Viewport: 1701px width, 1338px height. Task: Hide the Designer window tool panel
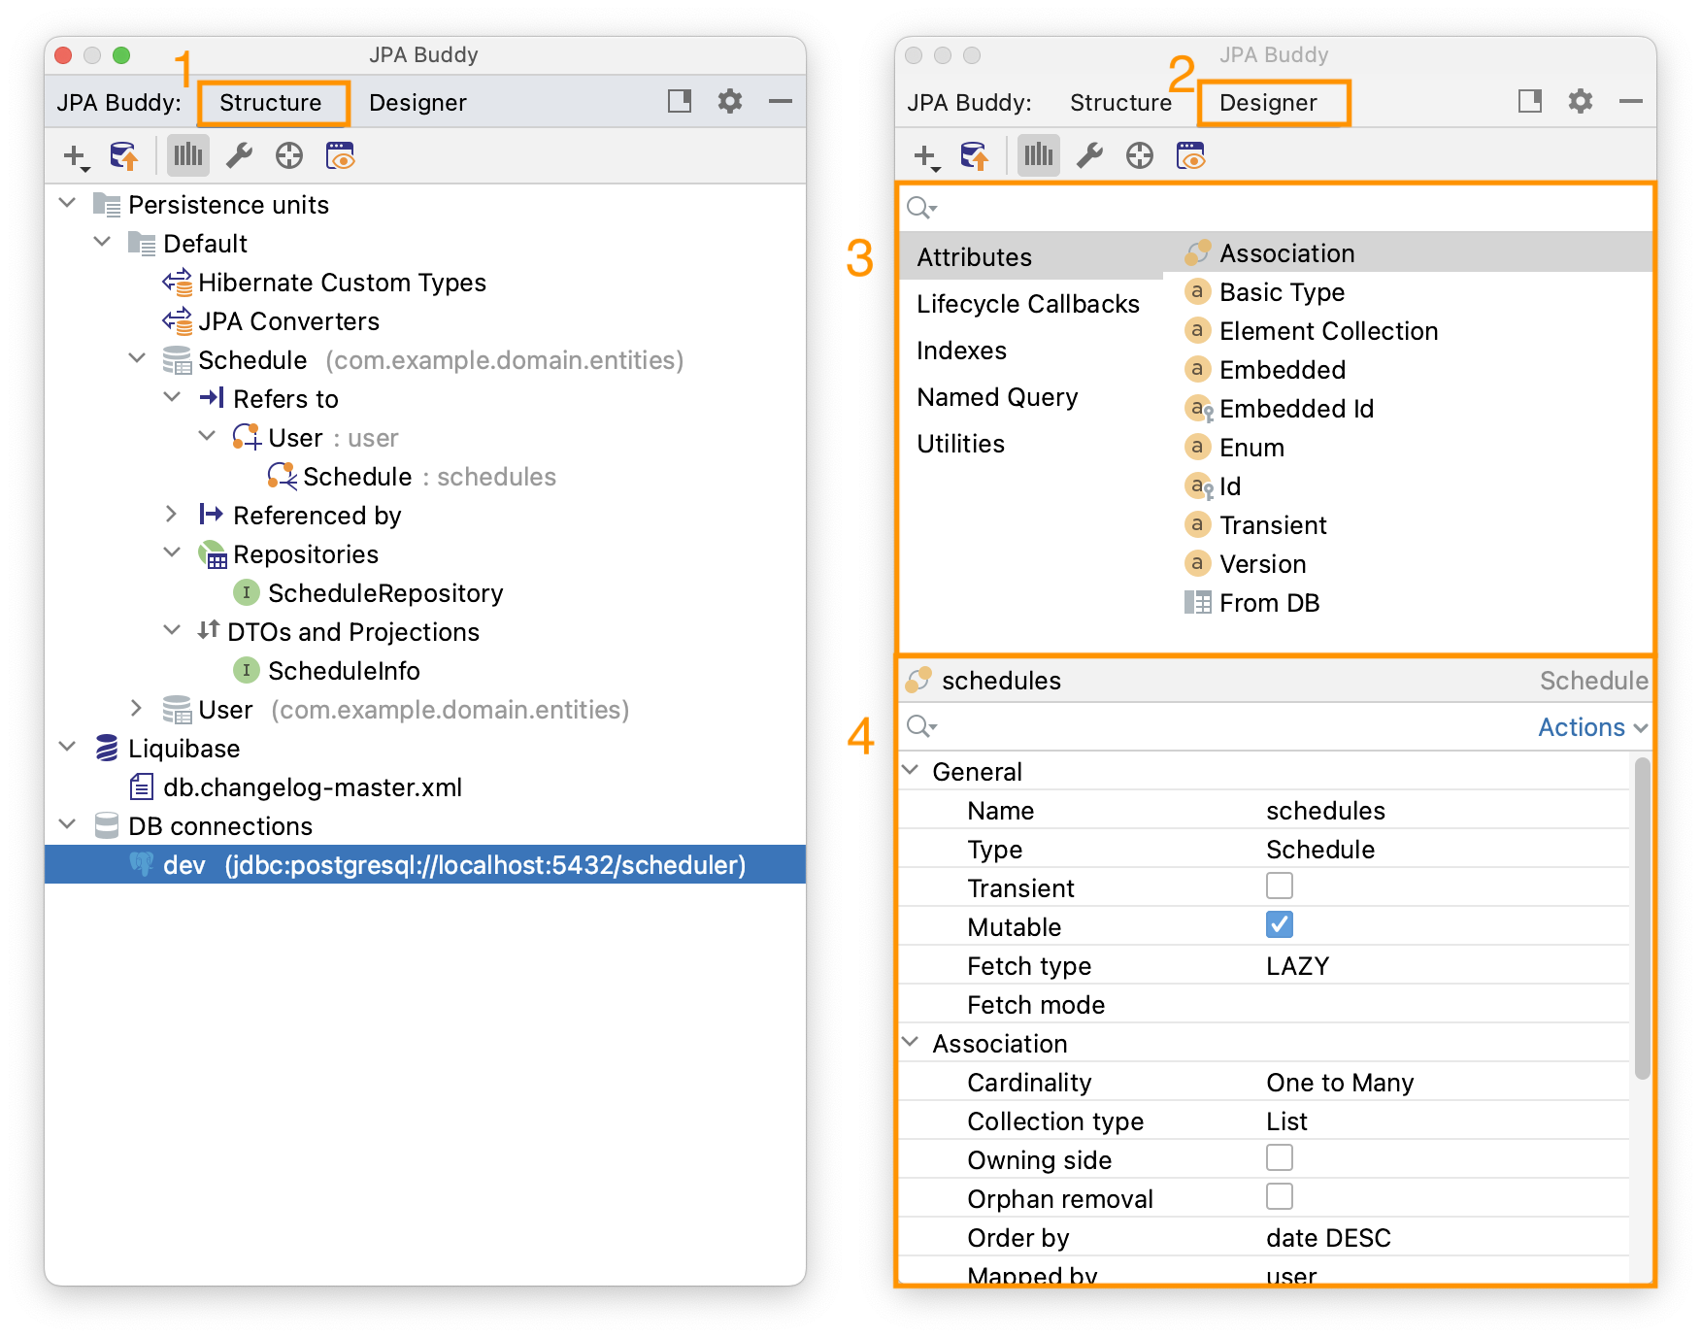(x=1631, y=101)
